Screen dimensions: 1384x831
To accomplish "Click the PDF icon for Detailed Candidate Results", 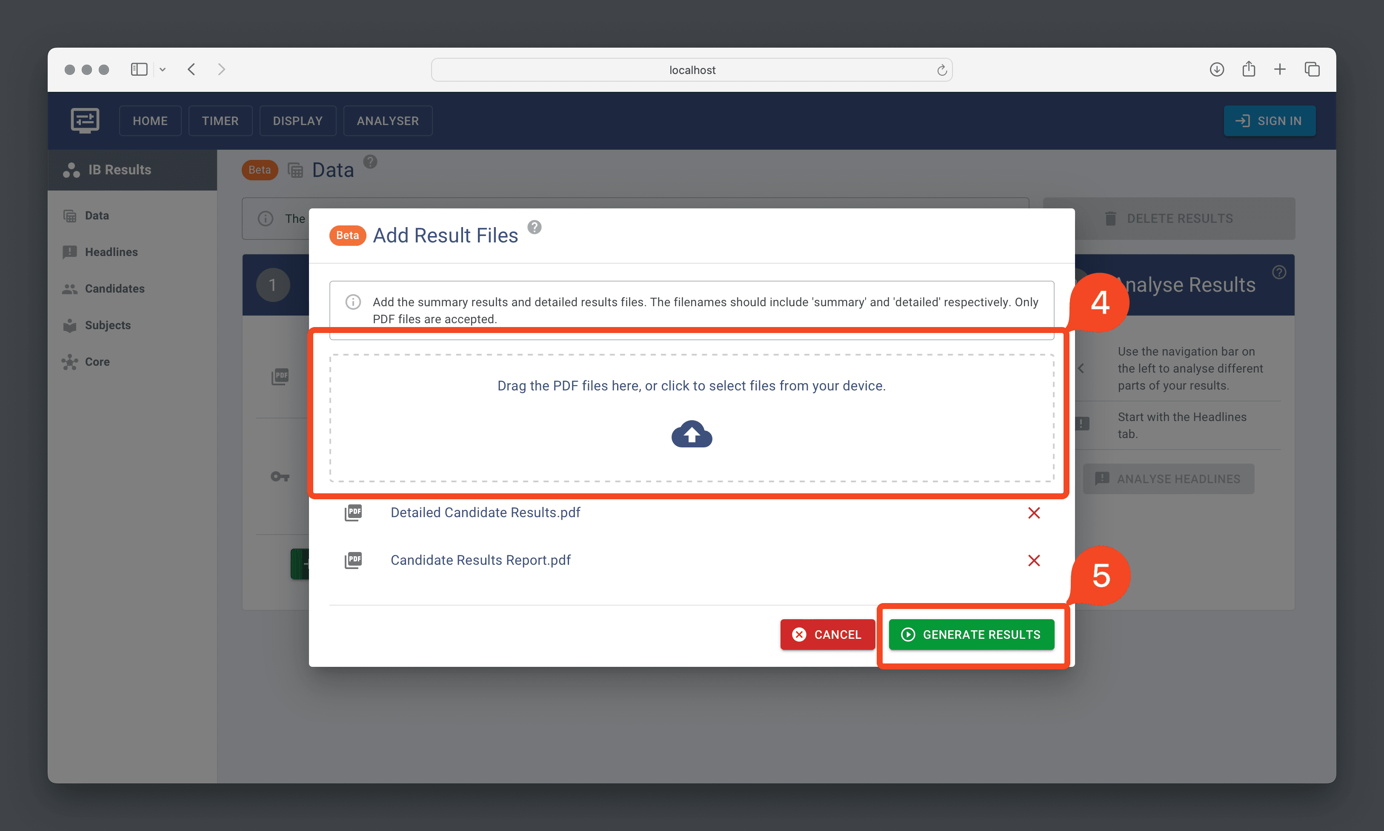I will [355, 513].
